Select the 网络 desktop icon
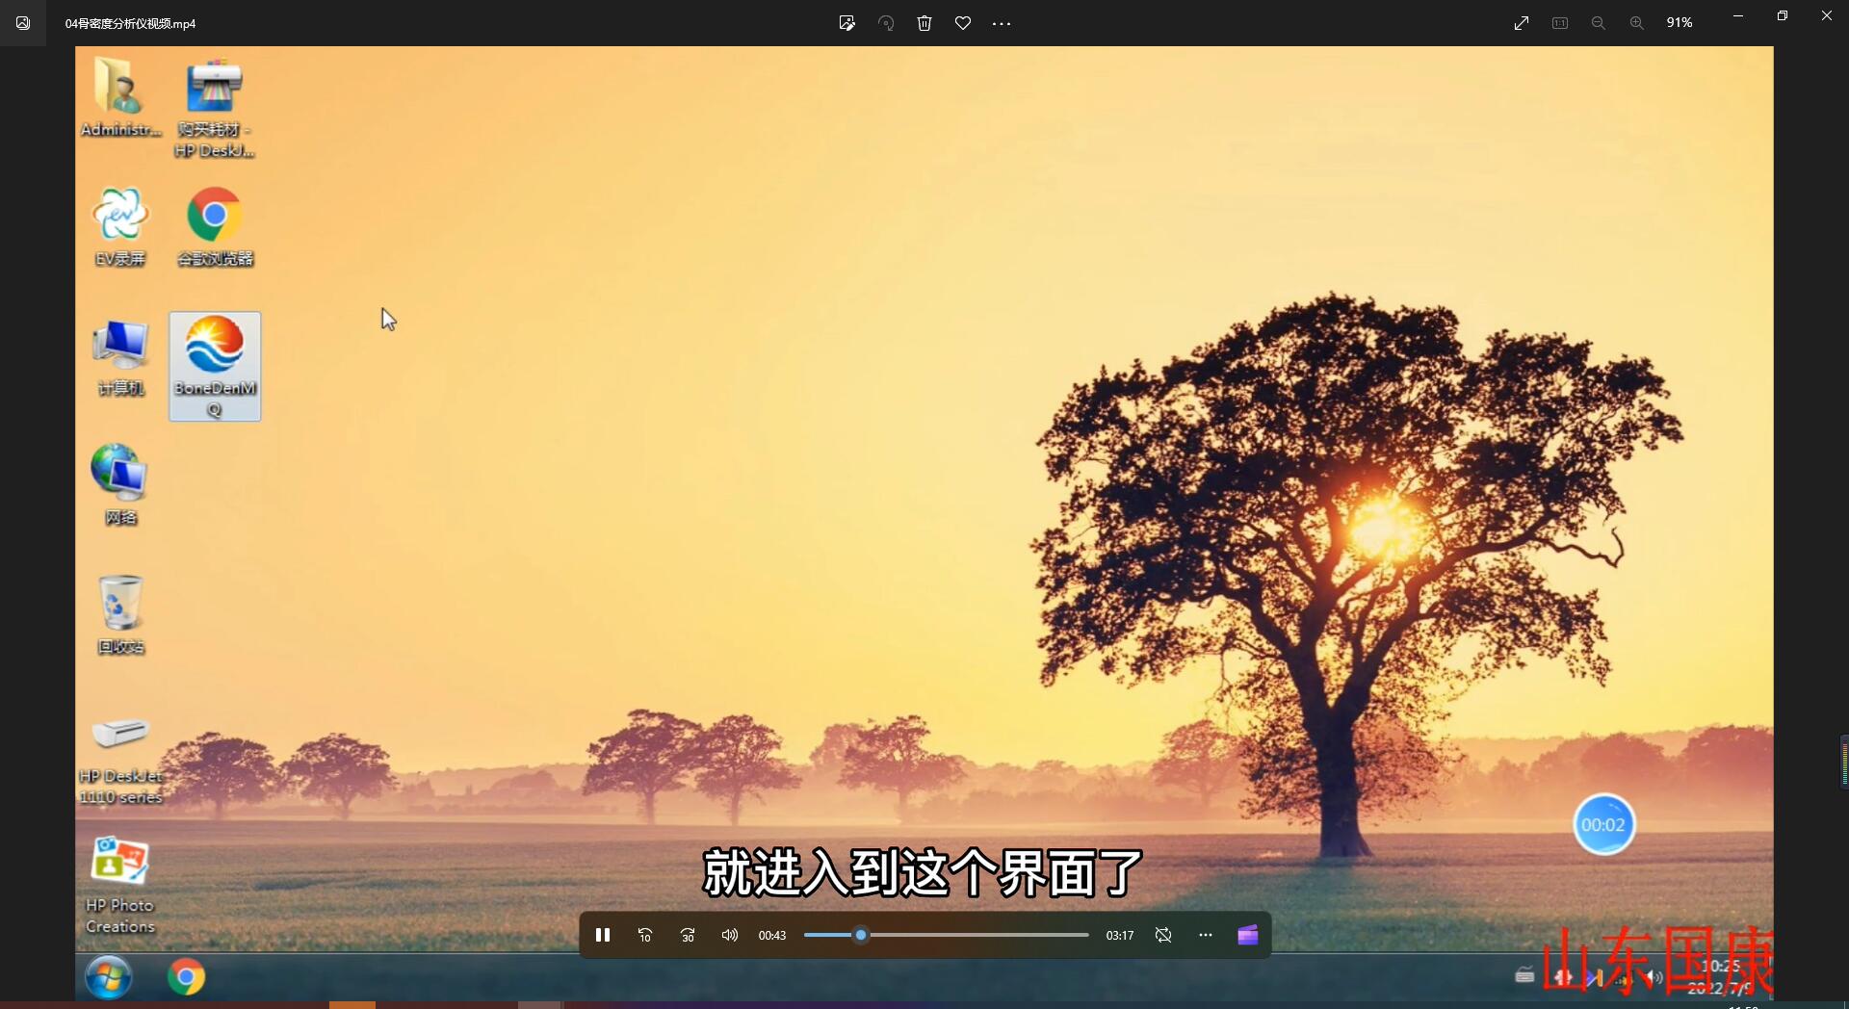Viewport: 1849px width, 1009px height. [x=120, y=485]
